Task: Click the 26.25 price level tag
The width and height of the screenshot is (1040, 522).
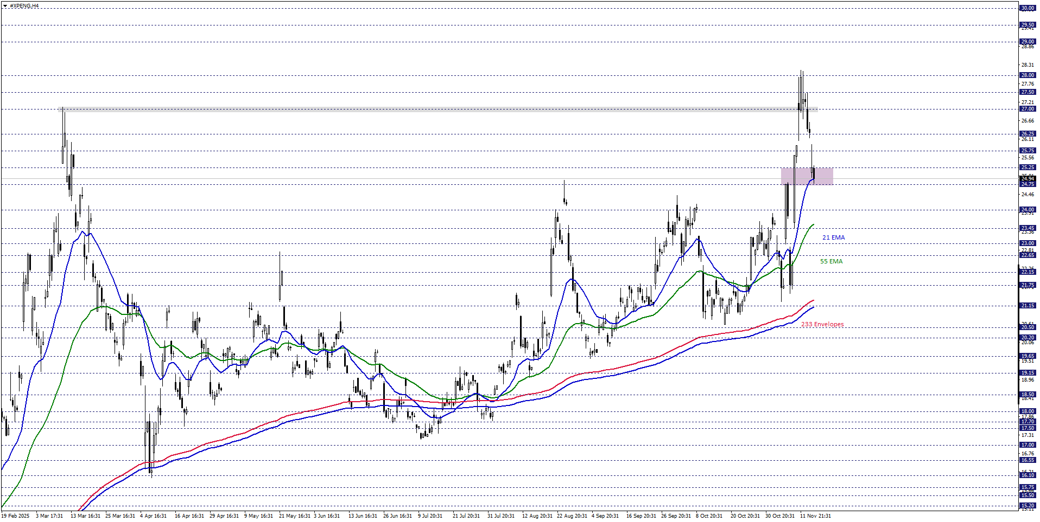Action: (1028, 134)
